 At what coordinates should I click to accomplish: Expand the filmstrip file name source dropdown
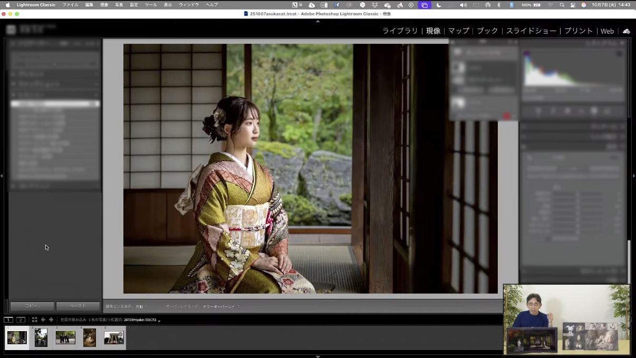click(159, 320)
